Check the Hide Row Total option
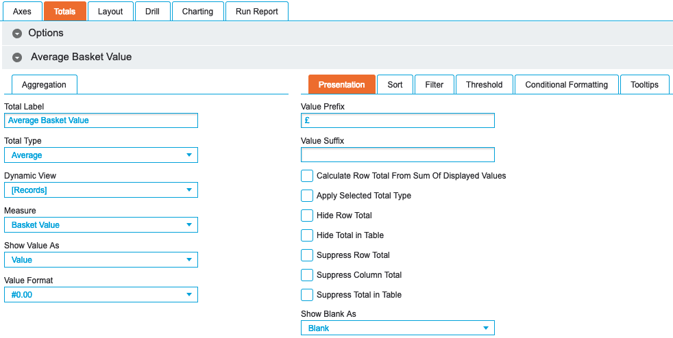 point(307,216)
